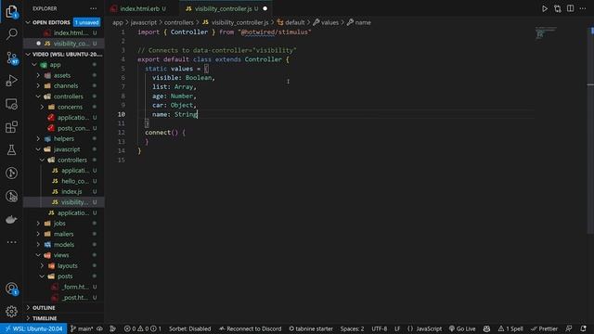Open the Search view in activity bar
The width and height of the screenshot is (594, 334).
pyautogui.click(x=11, y=34)
